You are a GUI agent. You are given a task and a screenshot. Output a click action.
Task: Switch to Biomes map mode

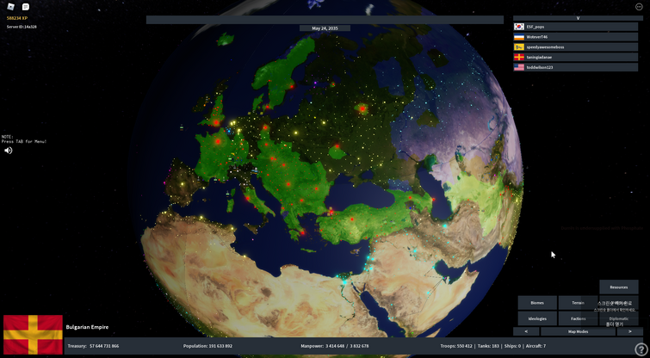pos(537,303)
